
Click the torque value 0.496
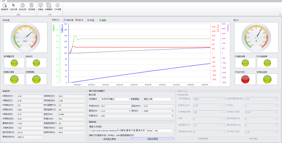pyautogui.click(x=72, y=114)
